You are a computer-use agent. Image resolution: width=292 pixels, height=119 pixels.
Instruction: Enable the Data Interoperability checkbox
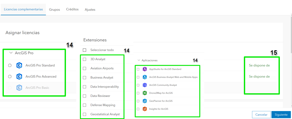tap(84, 87)
